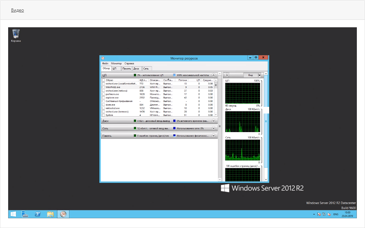The image size is (365, 228).
Task: Open the Вид dropdown arrow
Action: point(259,75)
